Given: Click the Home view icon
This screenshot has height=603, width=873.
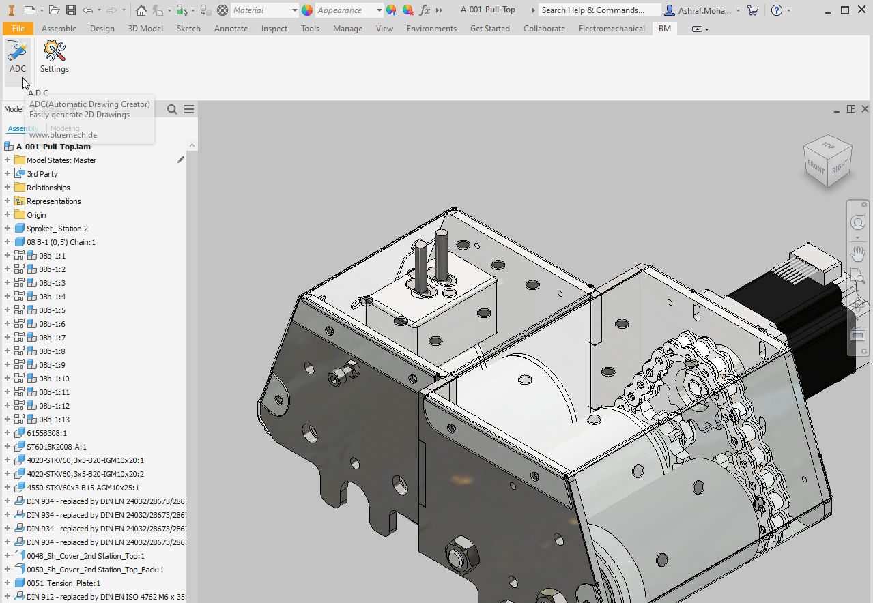Looking at the screenshot, I should 141,10.
